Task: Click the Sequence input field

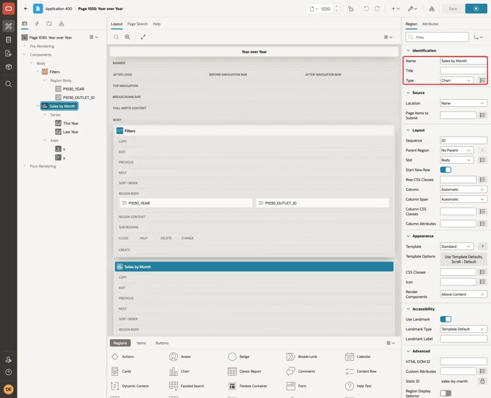Action: (464, 140)
